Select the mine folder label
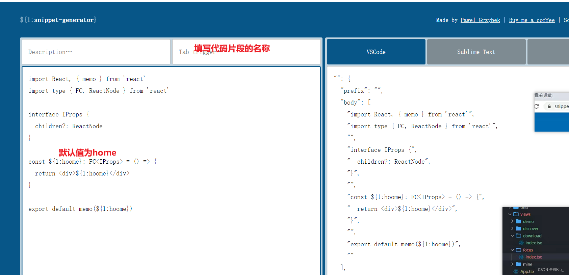This screenshot has width=569, height=275. tap(527, 264)
